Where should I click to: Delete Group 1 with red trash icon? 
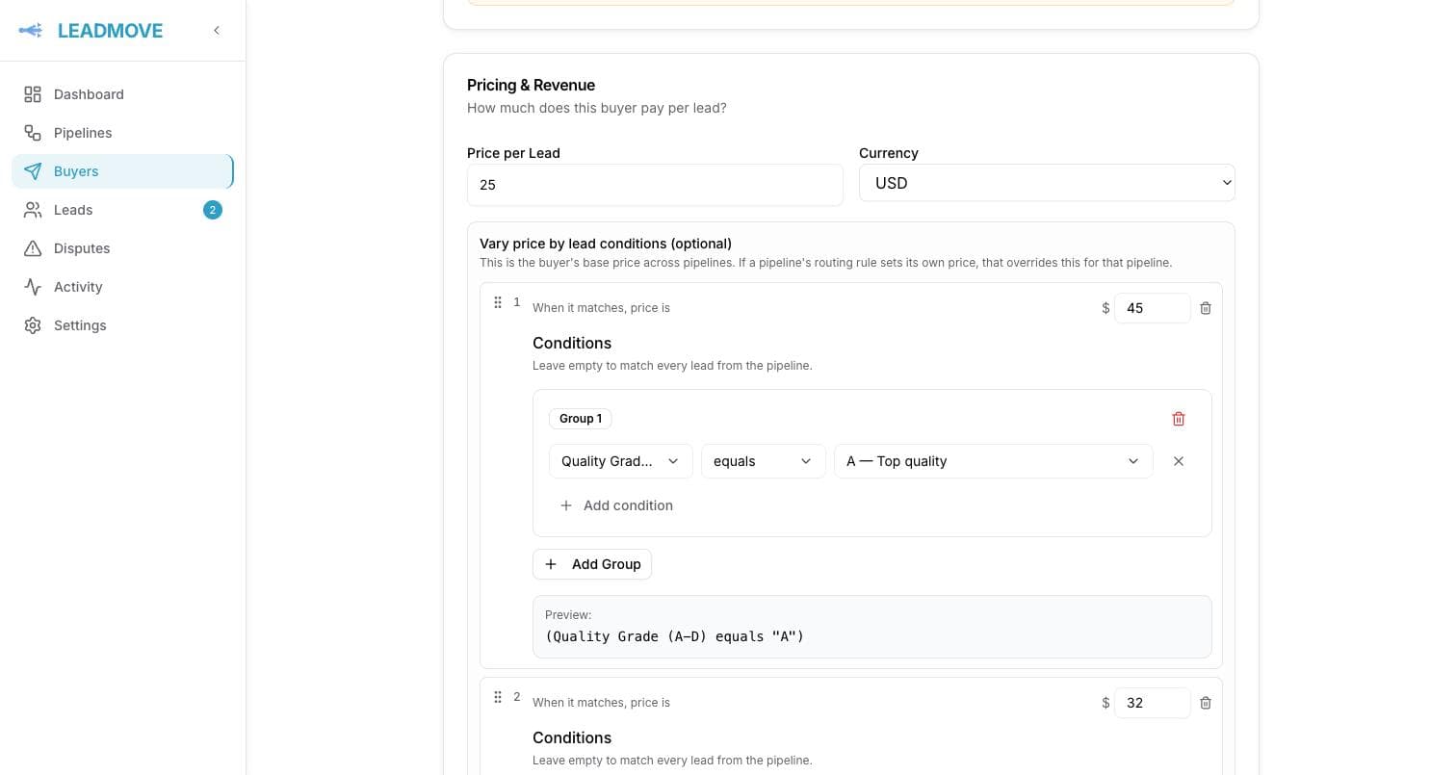point(1179,419)
